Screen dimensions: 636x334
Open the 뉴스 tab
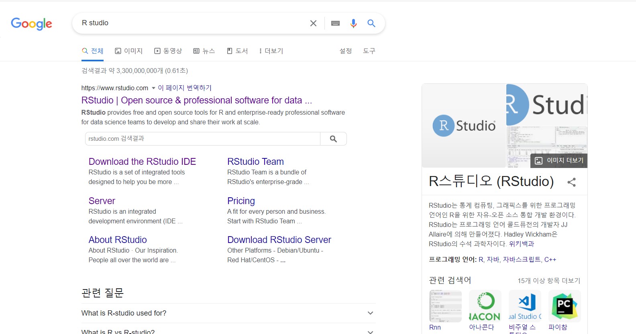point(204,51)
